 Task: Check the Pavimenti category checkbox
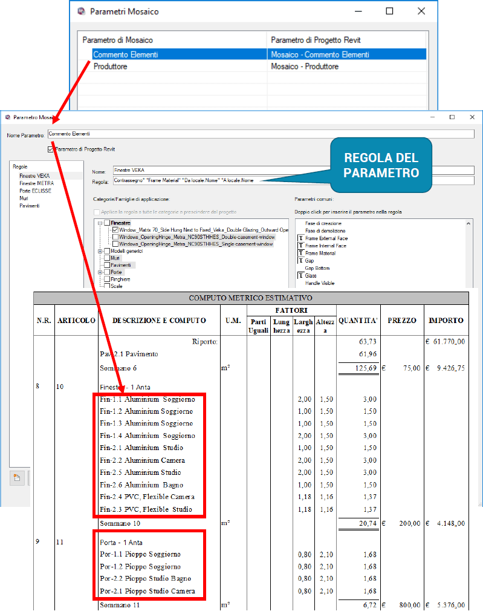click(107, 265)
